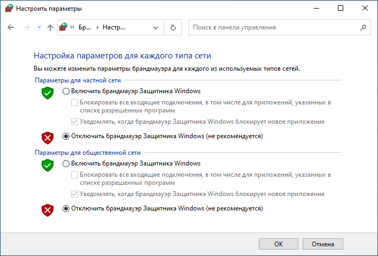Click the firewall icon in address bar
This screenshot has width=378, height=256.
tap(64, 27)
